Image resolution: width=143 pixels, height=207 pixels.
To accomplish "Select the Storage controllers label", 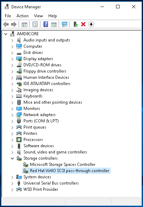I will 40,158.
